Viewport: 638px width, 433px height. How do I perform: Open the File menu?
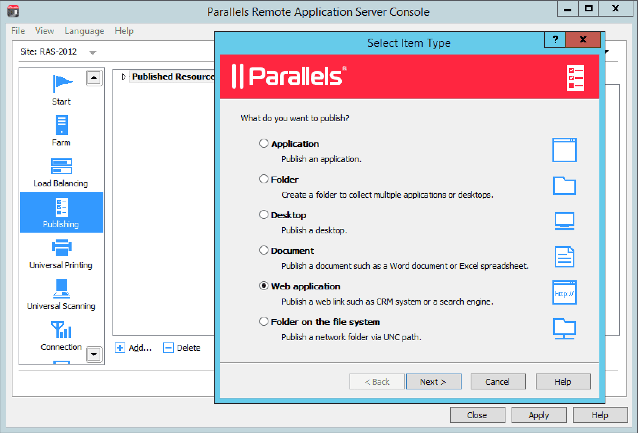click(x=18, y=31)
